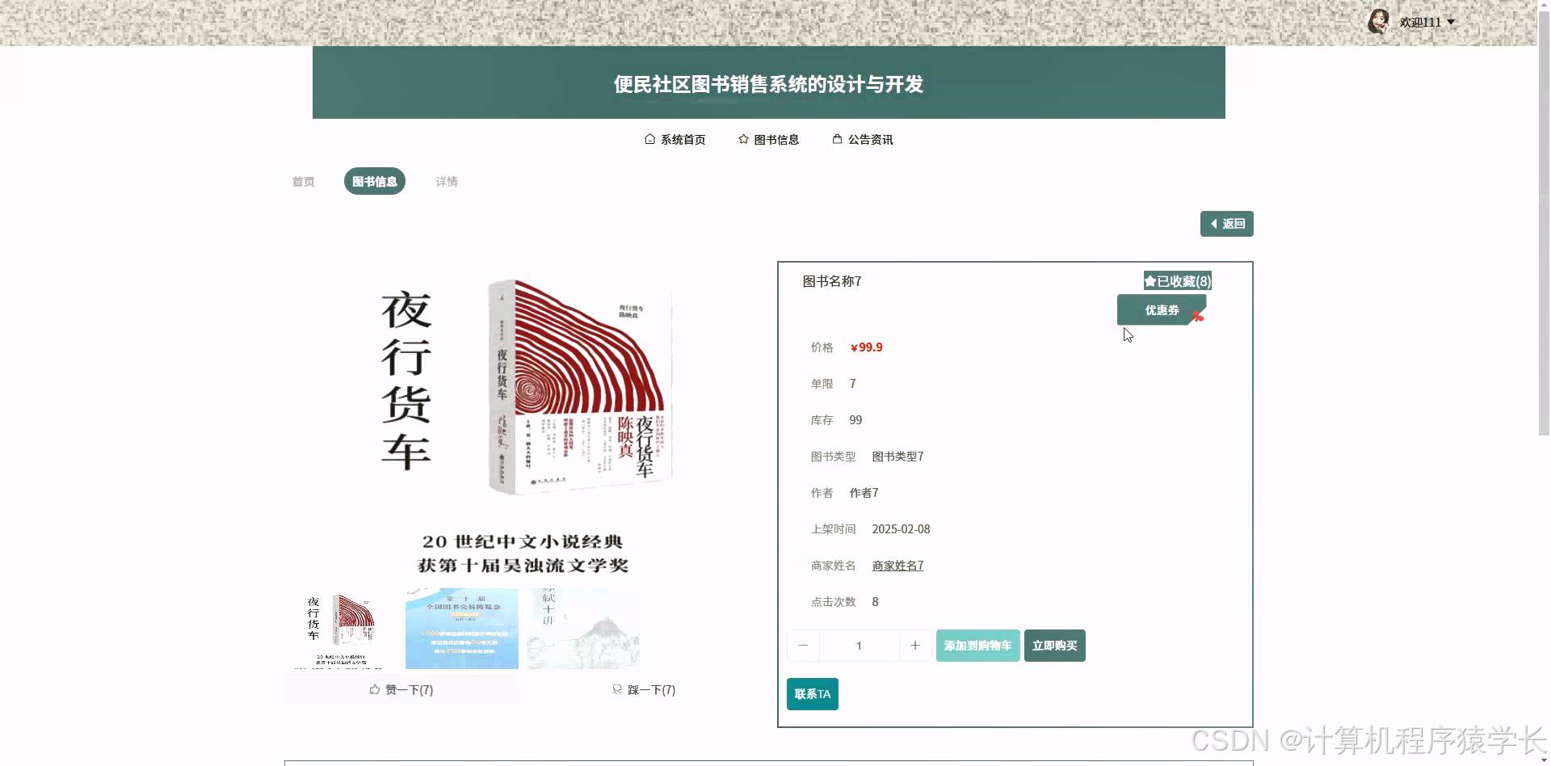The image size is (1551, 766).
Task: Open the 优惠券 coupon tag
Action: pos(1162,310)
